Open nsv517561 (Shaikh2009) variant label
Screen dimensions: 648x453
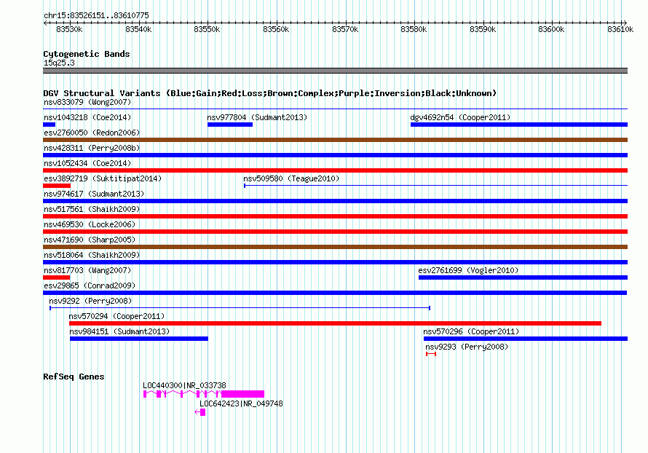92,209
